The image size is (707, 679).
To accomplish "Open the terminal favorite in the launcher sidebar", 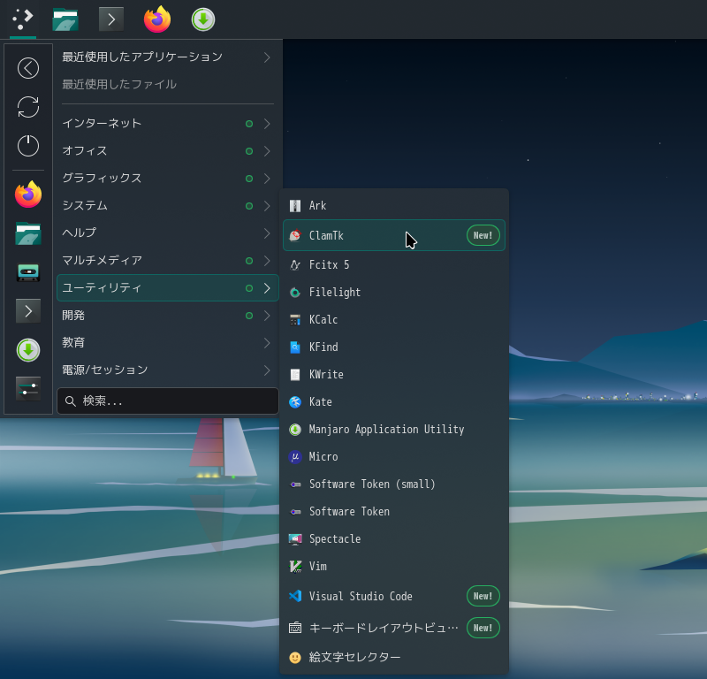I will 28,311.
